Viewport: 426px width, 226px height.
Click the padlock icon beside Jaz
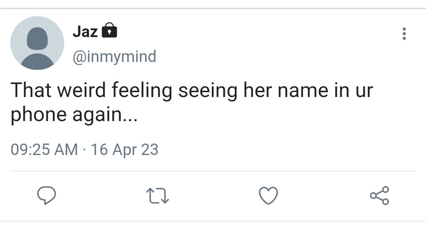click(109, 30)
